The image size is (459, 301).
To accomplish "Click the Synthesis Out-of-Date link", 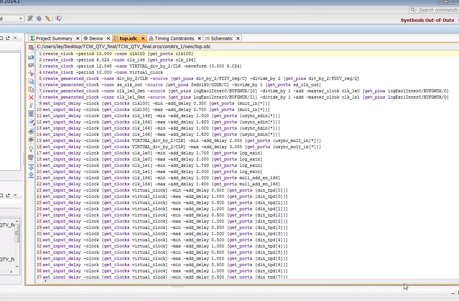I will [x=427, y=20].
